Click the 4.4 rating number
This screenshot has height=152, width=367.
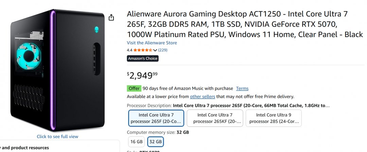tap(129, 50)
